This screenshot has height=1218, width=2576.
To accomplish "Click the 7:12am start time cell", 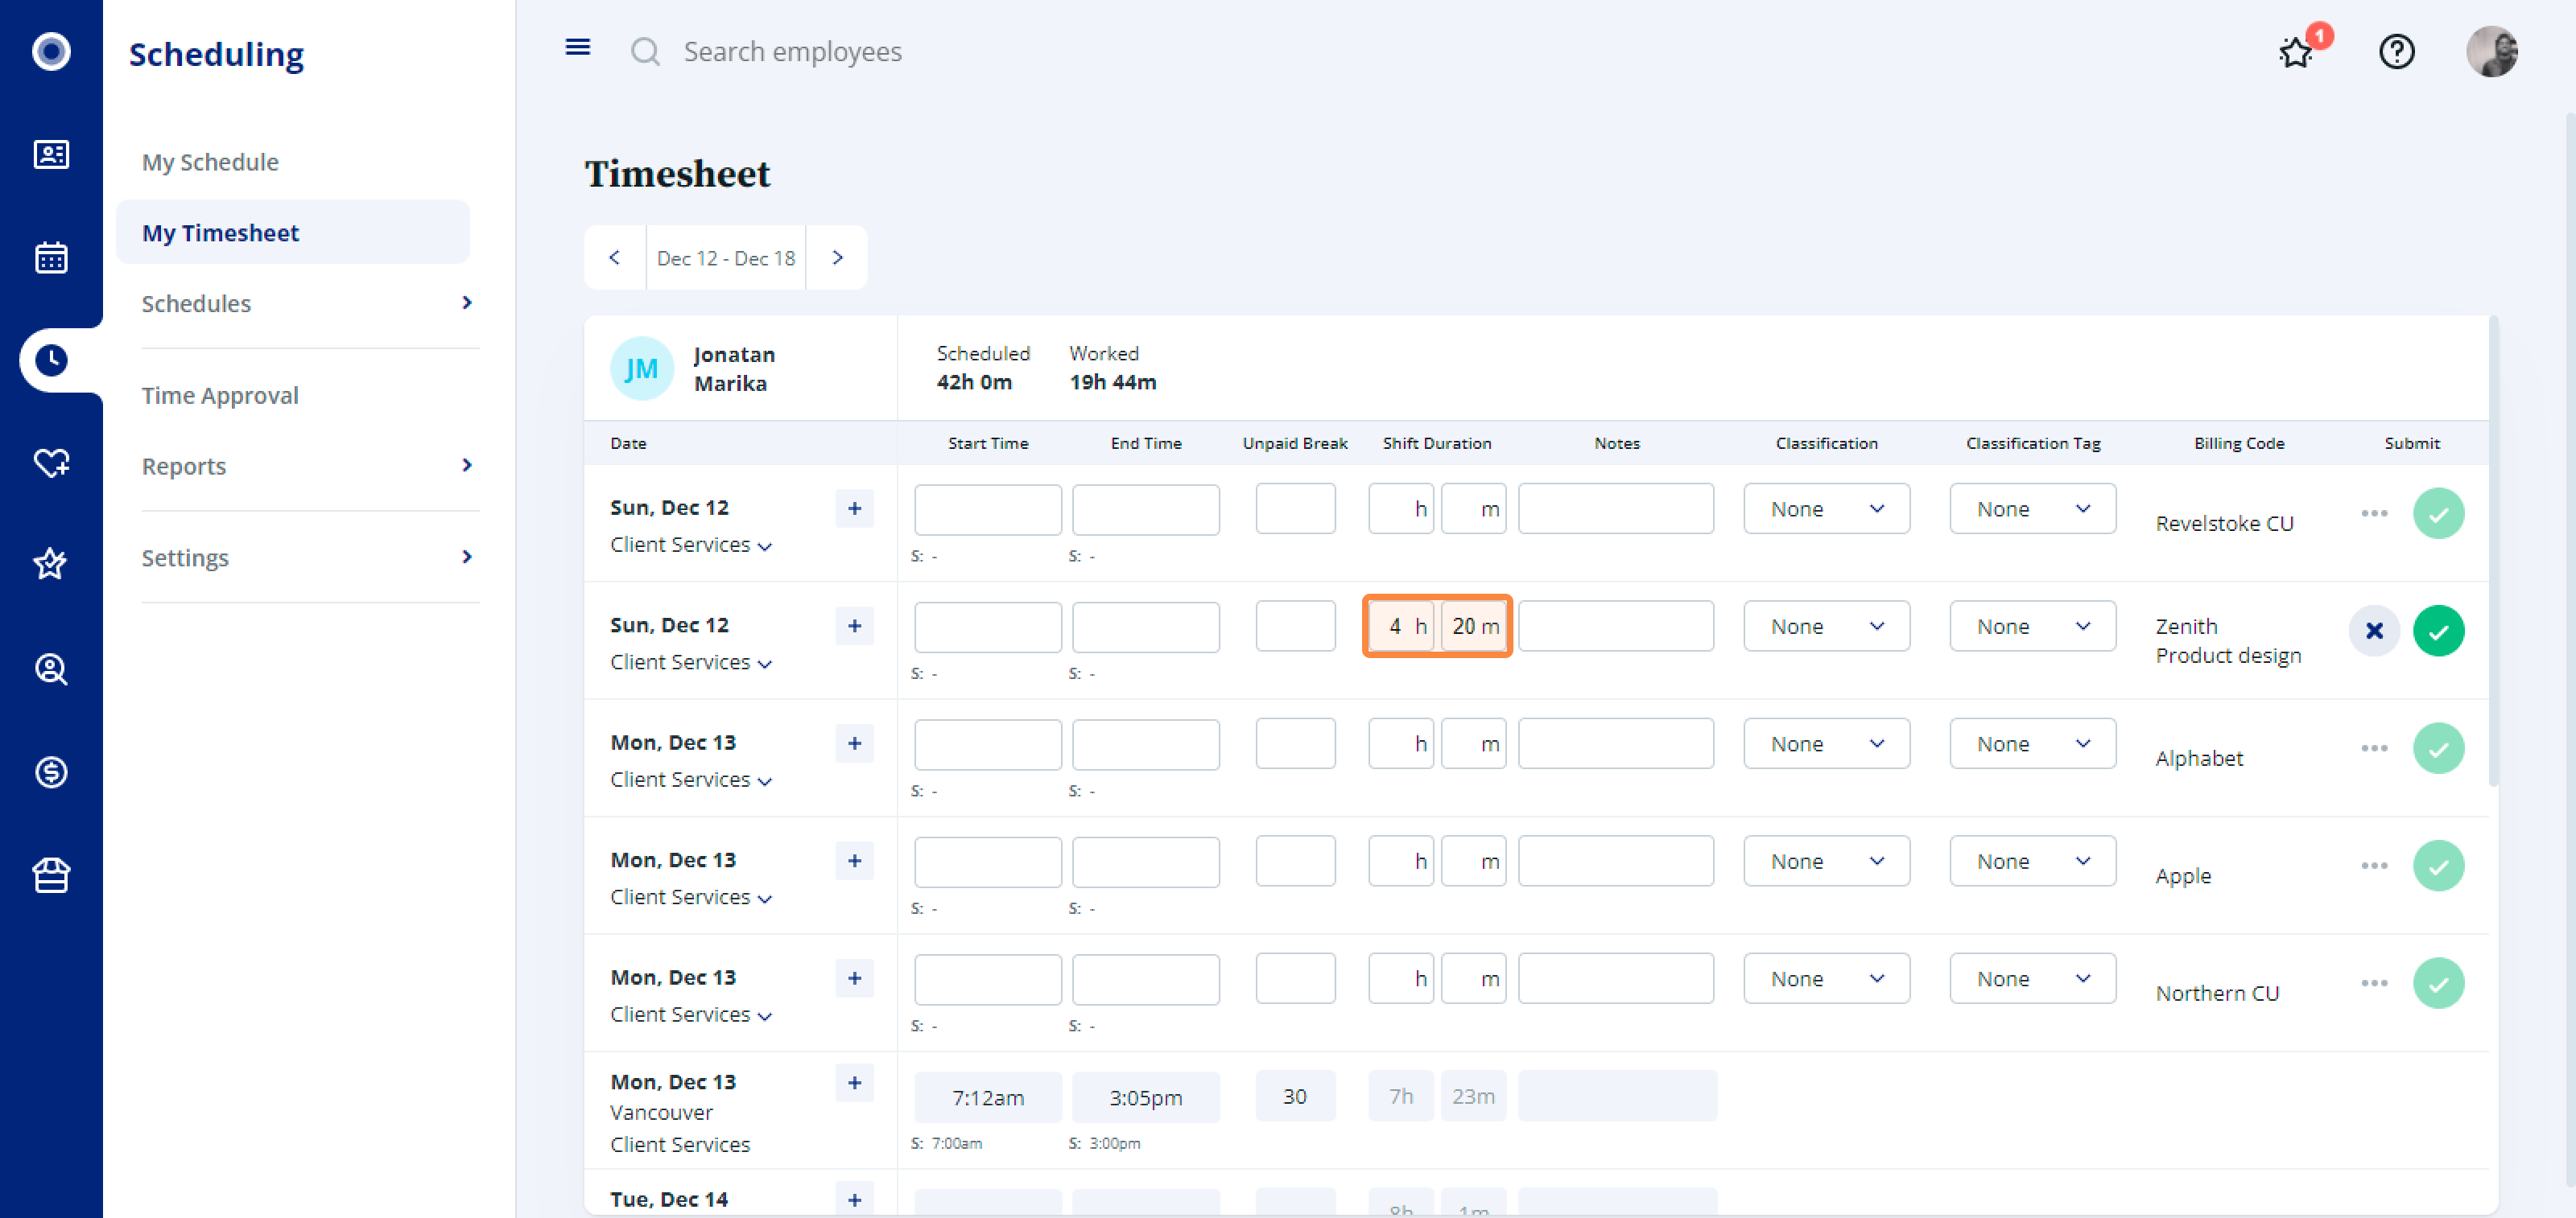I will pos(987,1097).
